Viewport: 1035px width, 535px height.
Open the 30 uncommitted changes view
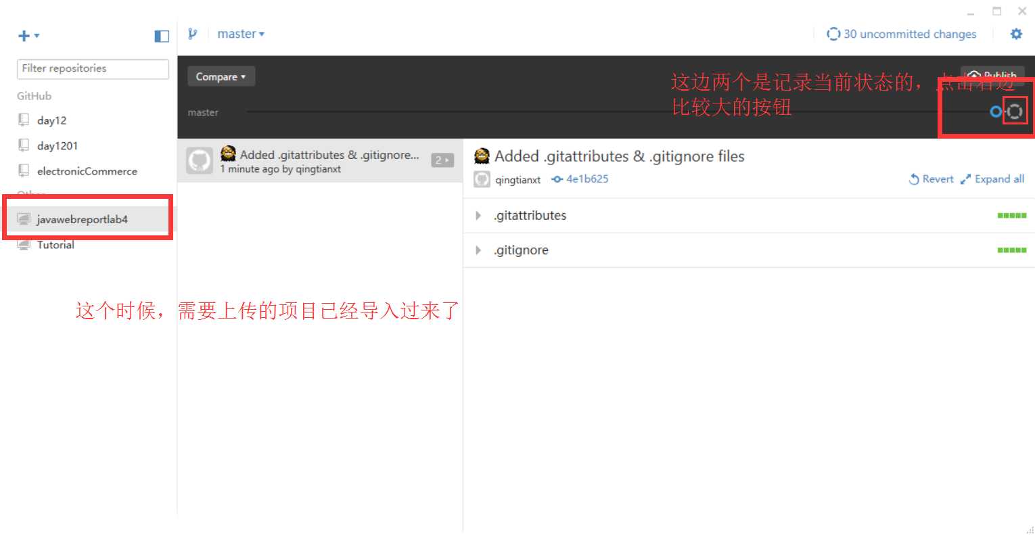tap(902, 34)
